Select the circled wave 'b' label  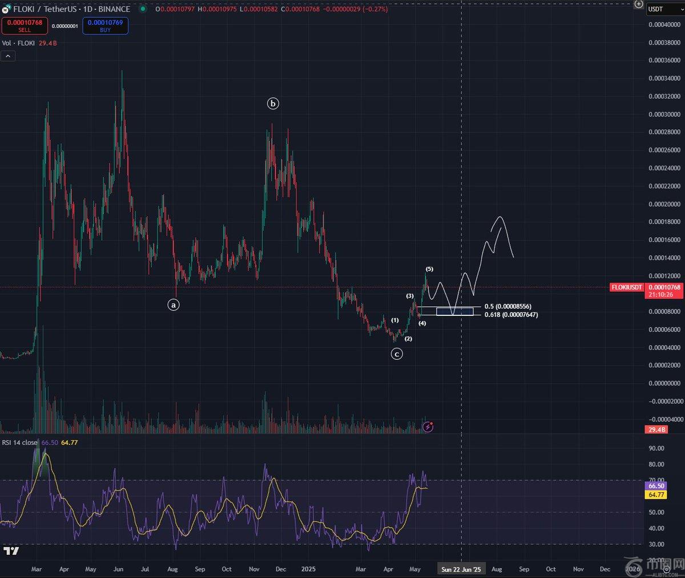273,103
